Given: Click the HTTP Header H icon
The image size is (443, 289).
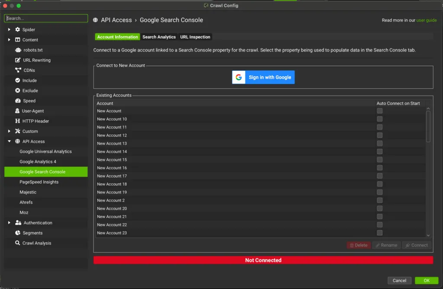Looking at the screenshot, I should (17, 121).
